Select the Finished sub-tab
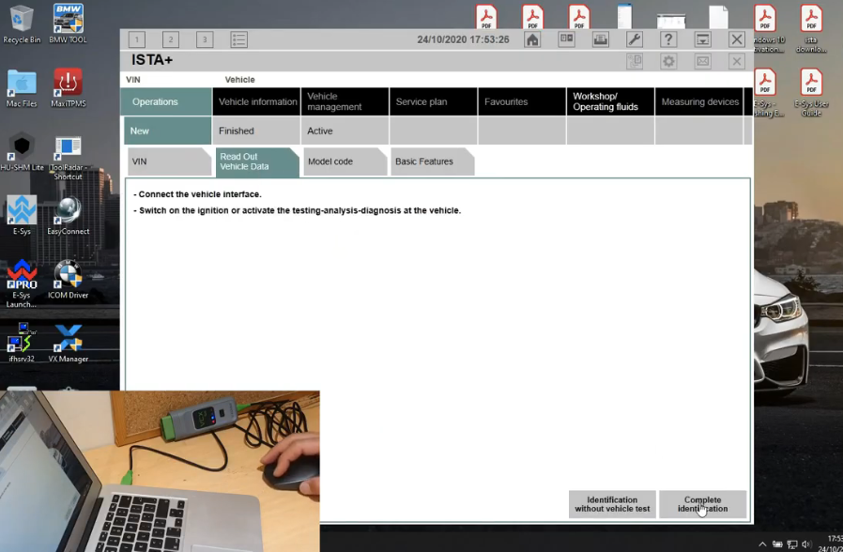Screen dimensions: 843x552 click(x=256, y=130)
